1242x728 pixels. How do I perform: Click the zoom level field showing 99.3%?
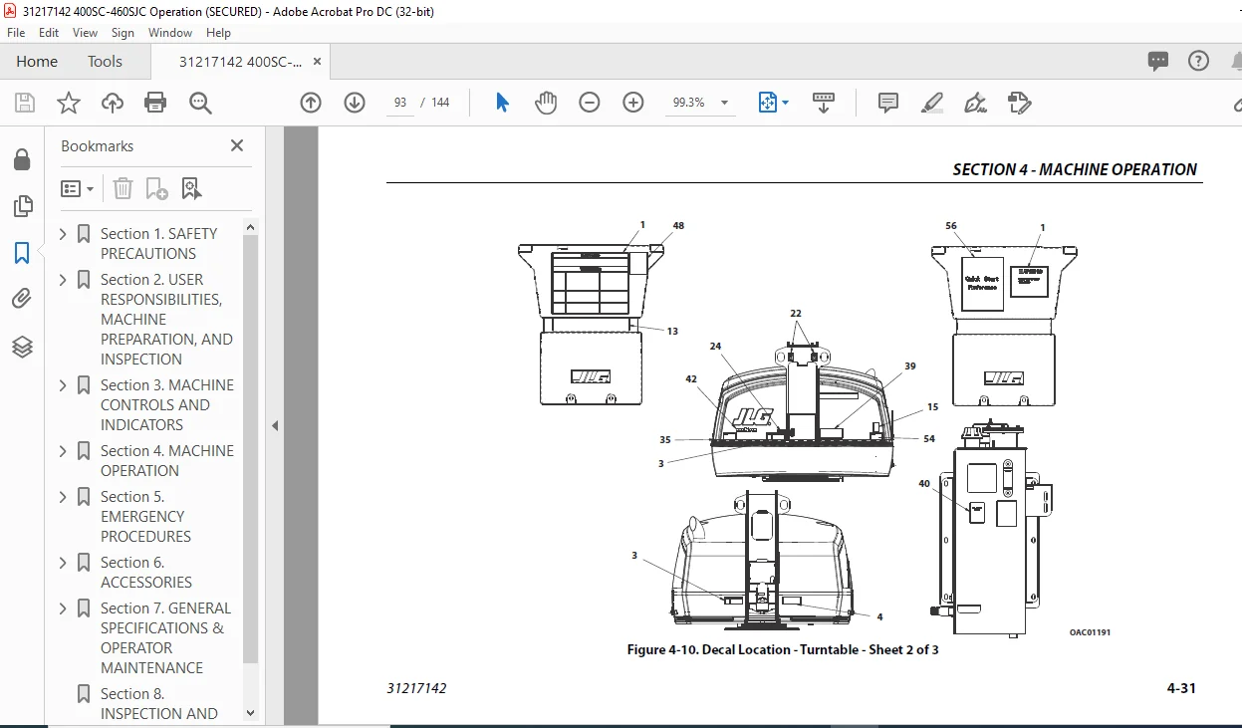(x=689, y=103)
